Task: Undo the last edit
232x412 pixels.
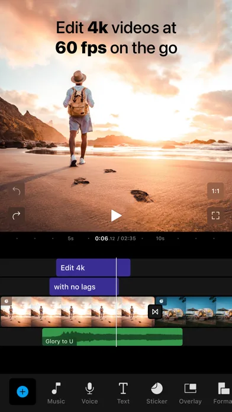Action: 17,191
